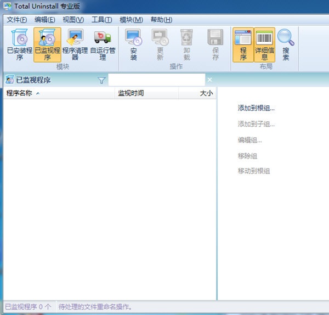Open the 已安装程序 module
Image resolution: width=329 pixels, height=315 pixels.
click(x=20, y=45)
